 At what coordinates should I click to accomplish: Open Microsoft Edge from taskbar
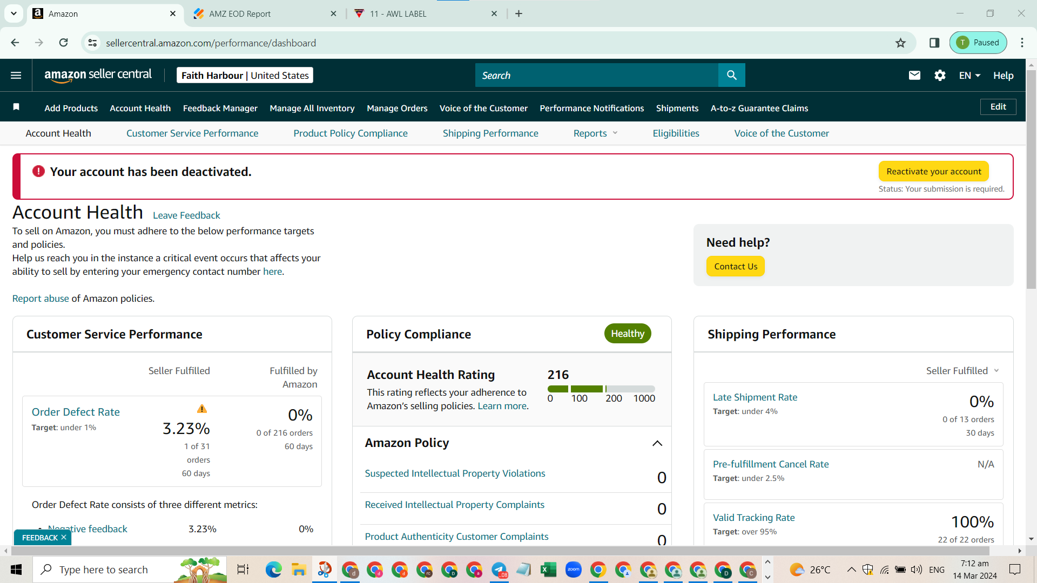(x=273, y=570)
